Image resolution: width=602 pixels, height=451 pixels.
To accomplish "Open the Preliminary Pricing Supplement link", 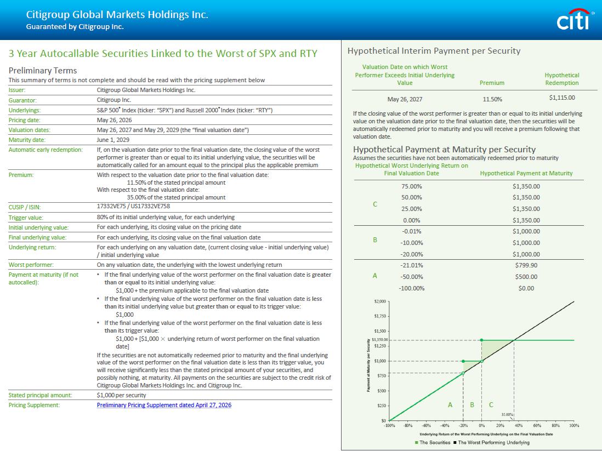I will pos(164,405).
